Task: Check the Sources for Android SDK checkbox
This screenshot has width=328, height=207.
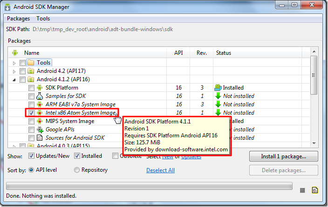Action: [31, 138]
